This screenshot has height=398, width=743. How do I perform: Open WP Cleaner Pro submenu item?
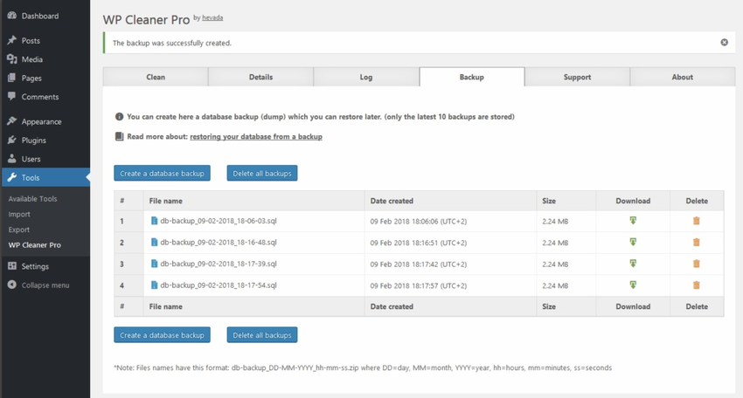[35, 244]
